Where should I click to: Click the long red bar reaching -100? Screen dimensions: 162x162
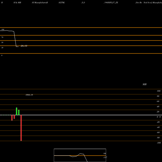[21, 128]
